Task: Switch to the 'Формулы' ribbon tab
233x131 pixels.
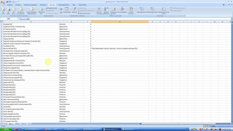Action: [43, 5]
